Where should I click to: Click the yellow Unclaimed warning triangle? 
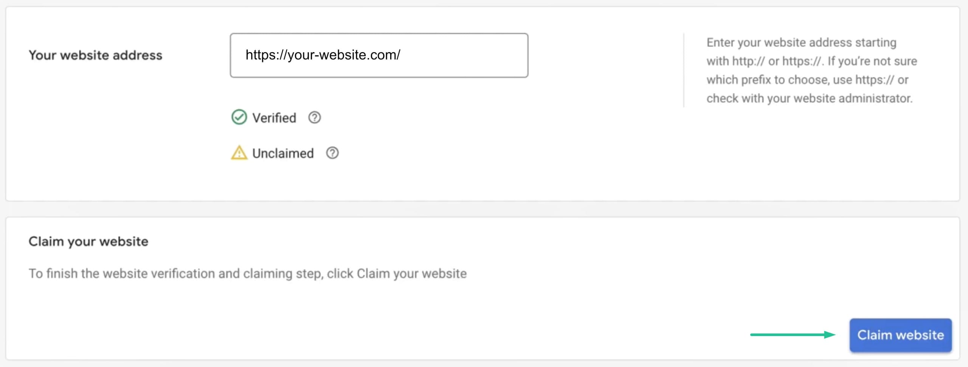point(239,153)
